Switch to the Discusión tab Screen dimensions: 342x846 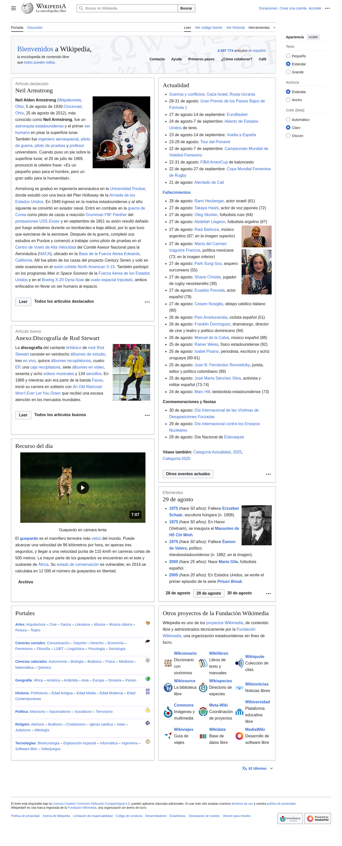coord(35,28)
